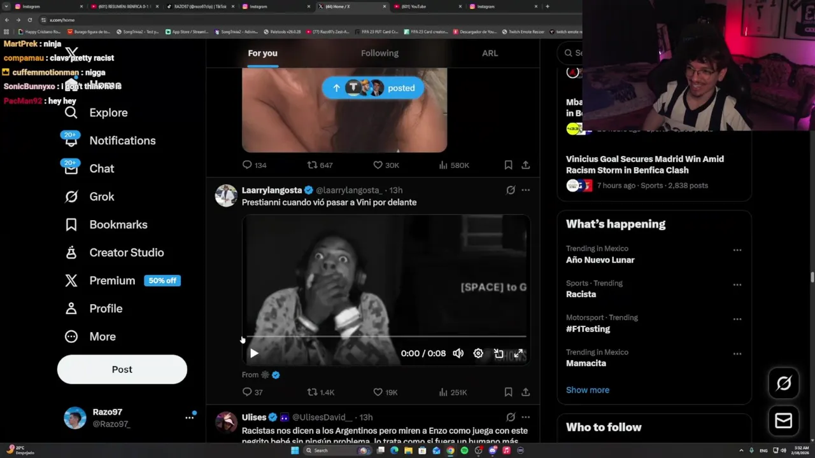Enter video fullscreen mode
The height and width of the screenshot is (458, 815).
point(519,354)
